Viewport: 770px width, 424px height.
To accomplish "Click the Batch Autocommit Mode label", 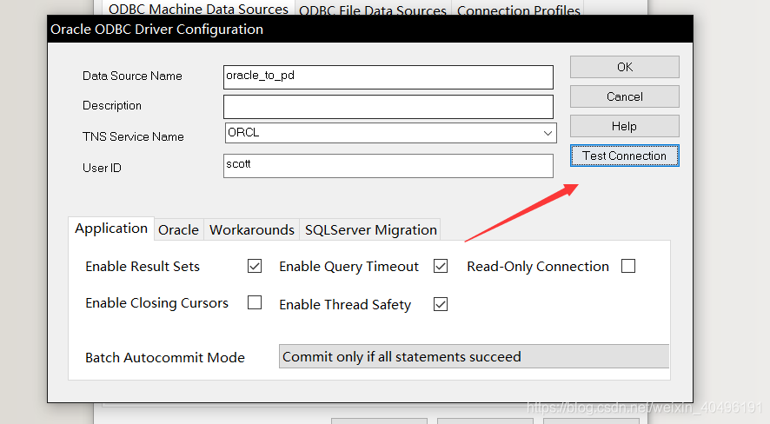I will [x=165, y=357].
